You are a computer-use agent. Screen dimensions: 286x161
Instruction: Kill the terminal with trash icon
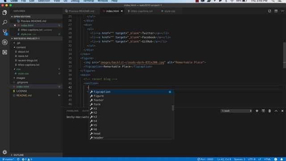coord(269,111)
